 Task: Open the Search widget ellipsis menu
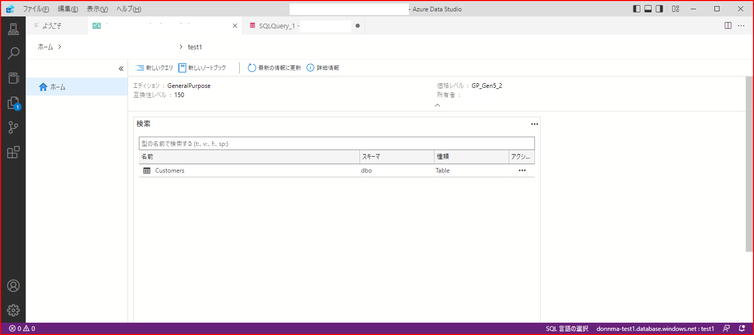534,124
